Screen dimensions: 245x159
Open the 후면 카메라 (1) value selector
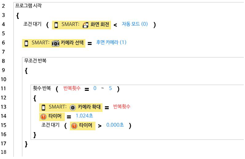(x=111, y=43)
